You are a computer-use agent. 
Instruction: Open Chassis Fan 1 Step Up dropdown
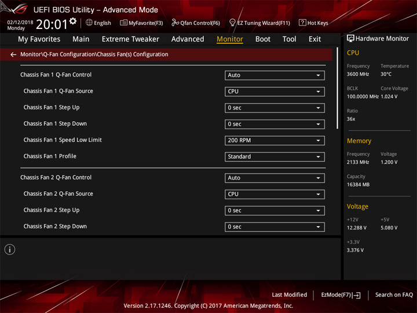275,108
